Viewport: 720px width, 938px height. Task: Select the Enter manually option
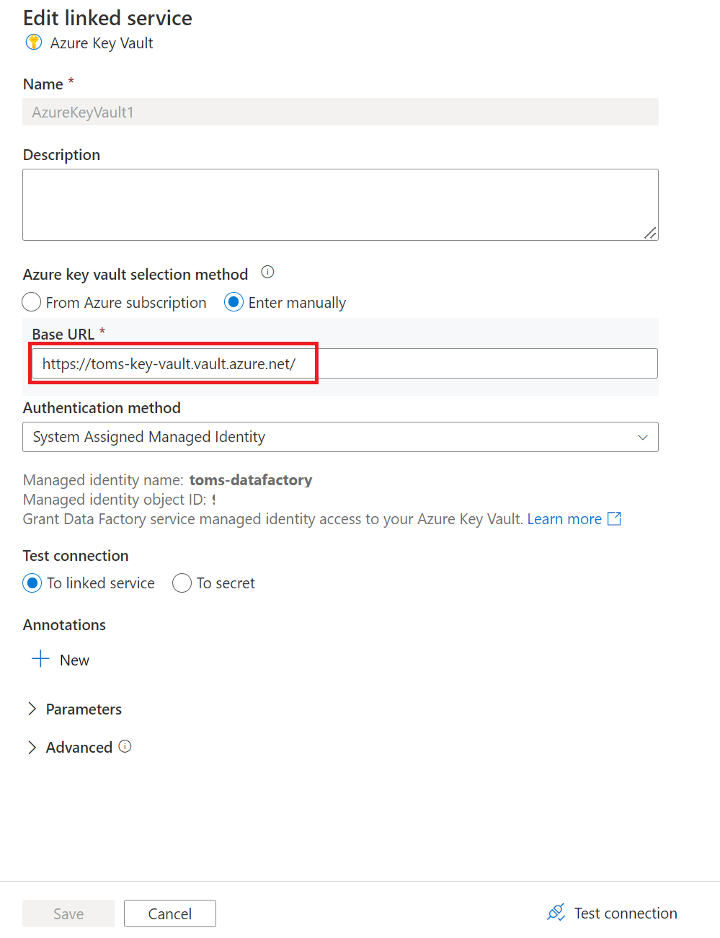coord(233,302)
